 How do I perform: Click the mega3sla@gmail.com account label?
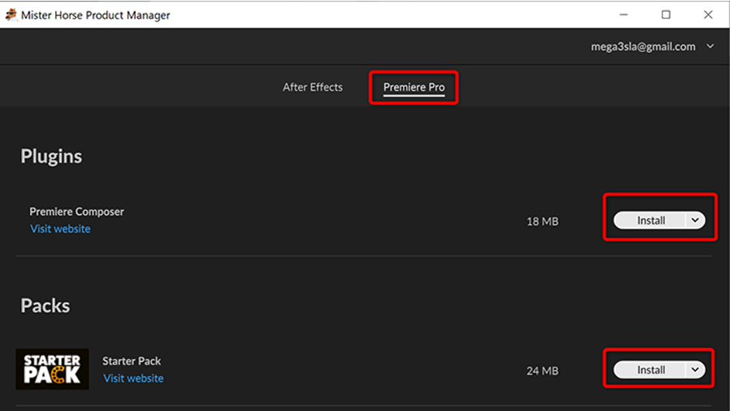tap(643, 47)
